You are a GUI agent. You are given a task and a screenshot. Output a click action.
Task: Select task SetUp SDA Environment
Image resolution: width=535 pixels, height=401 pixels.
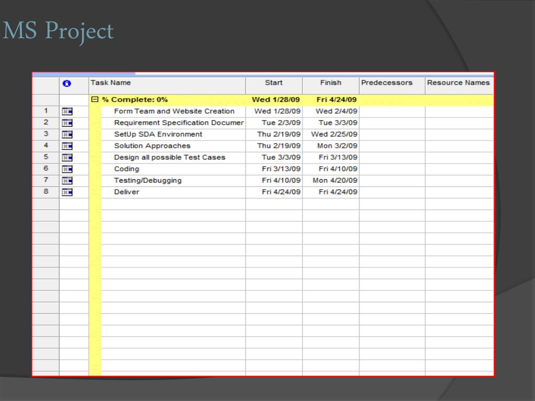click(x=158, y=134)
